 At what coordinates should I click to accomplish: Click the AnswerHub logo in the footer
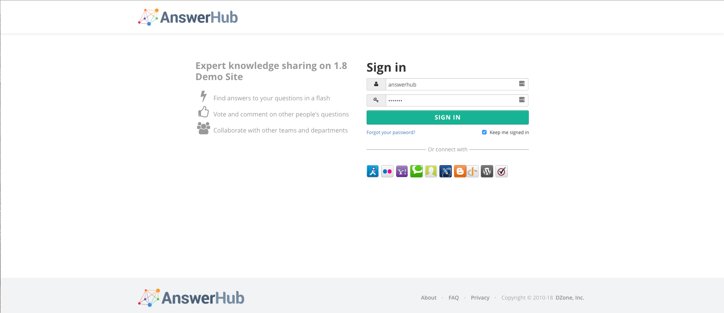pyautogui.click(x=191, y=298)
